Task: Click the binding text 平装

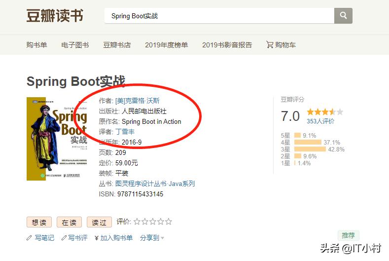Action: click(x=122, y=173)
